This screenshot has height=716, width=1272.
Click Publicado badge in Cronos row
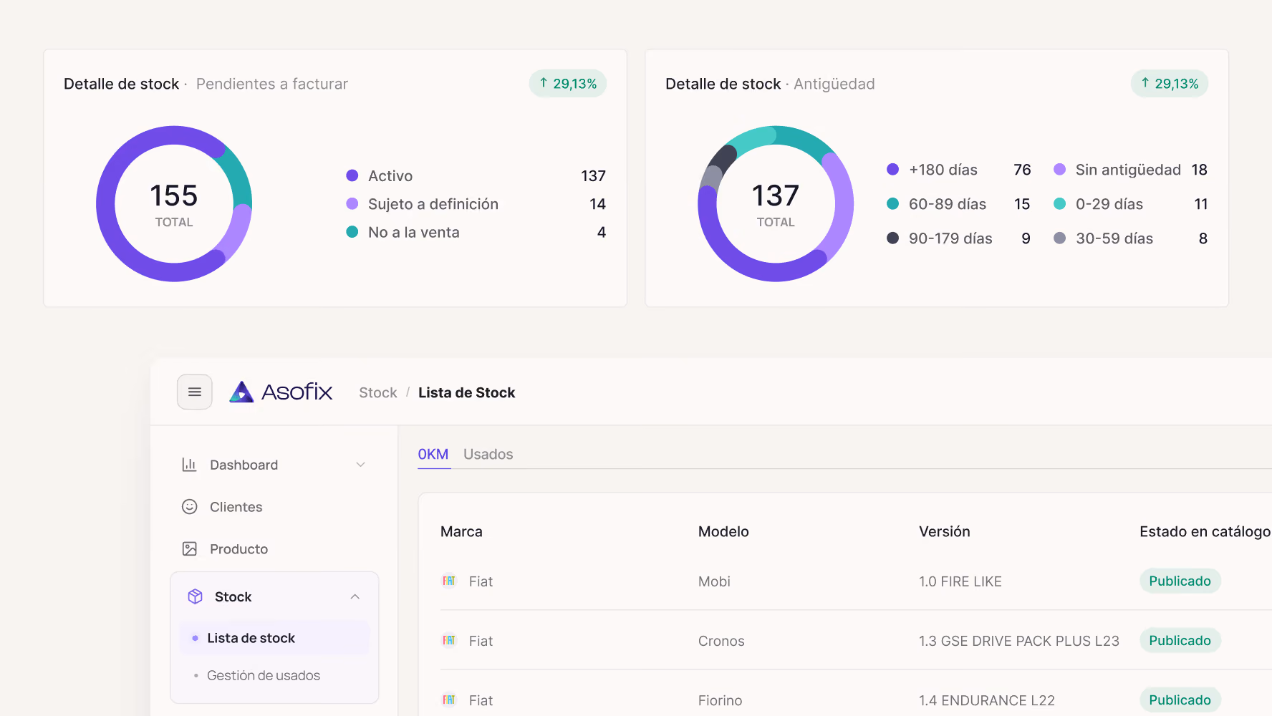1180,640
